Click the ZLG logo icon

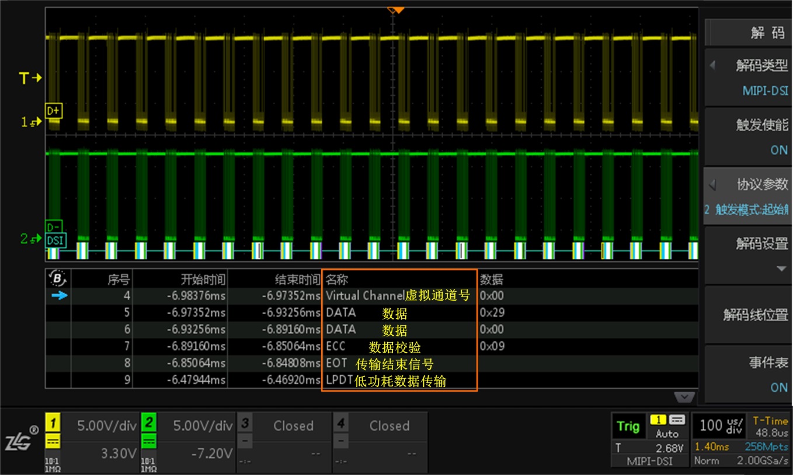tap(21, 442)
